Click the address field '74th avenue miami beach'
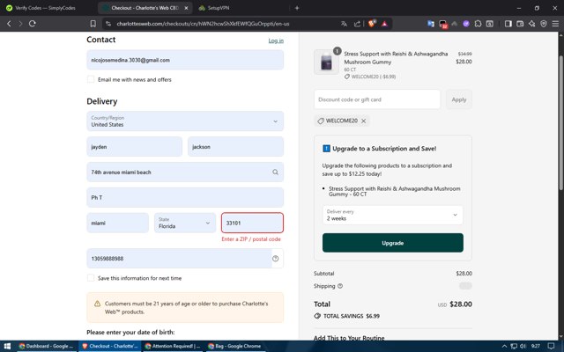Screen dimensions: 564x352 click(185, 172)
